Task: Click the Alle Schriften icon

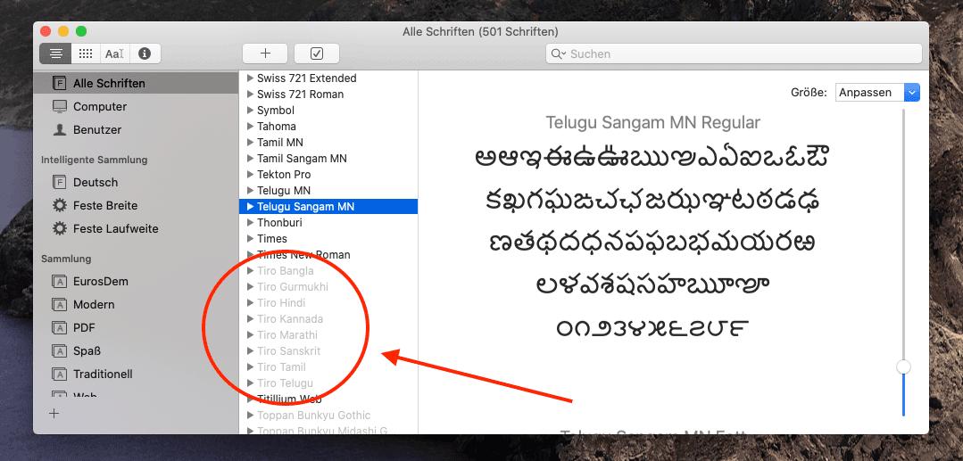Action: pyautogui.click(x=60, y=83)
